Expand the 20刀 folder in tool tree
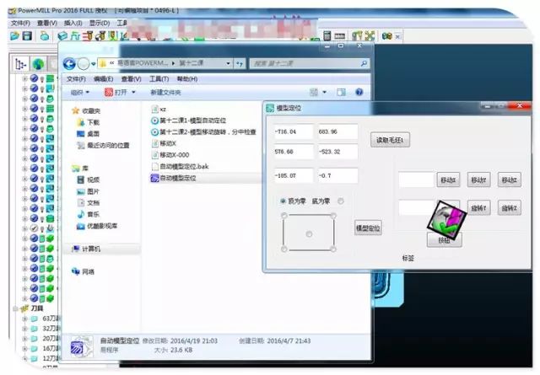The image size is (540, 375). click(24, 339)
